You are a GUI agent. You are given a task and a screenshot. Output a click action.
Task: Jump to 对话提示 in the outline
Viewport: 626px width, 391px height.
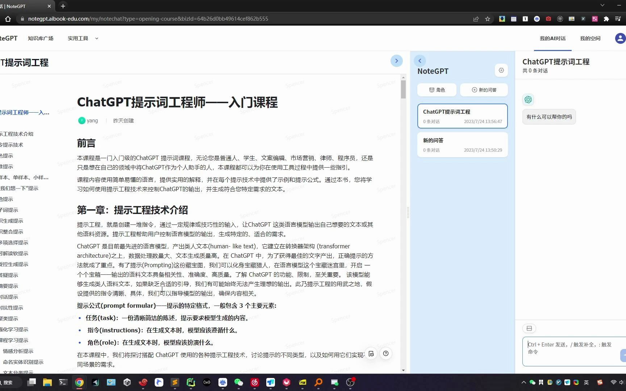9,297
